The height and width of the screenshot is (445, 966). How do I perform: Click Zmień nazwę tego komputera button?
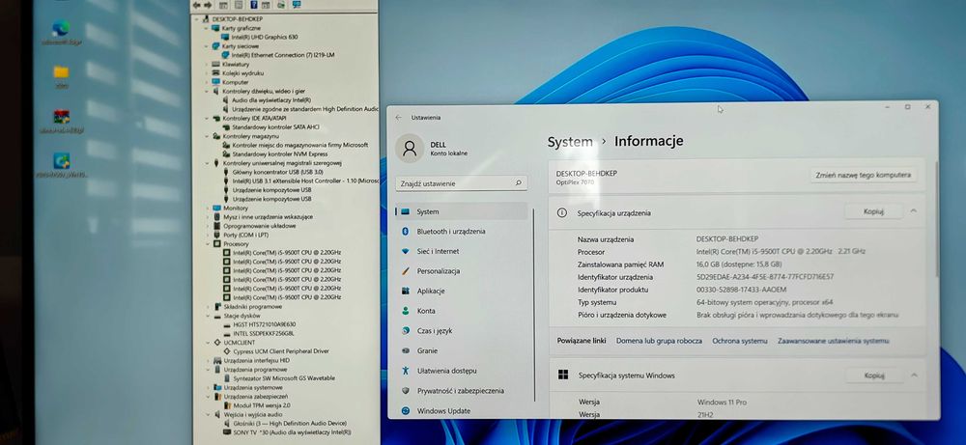coord(863,176)
